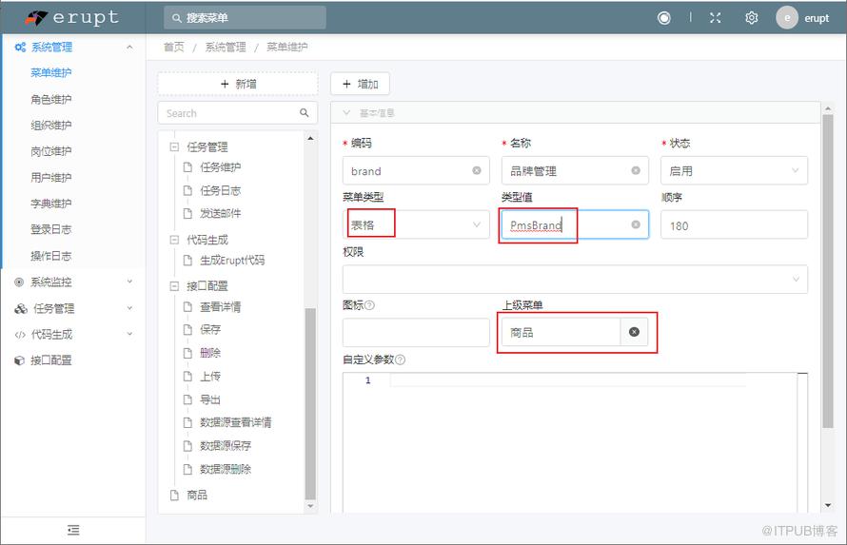
Task: Select 查看详情 in the menu tree
Action: 220,307
